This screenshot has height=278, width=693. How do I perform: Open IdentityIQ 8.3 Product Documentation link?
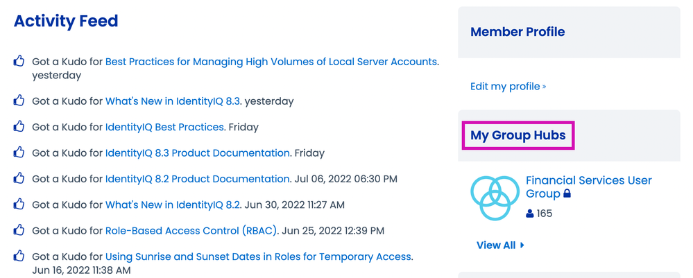point(197,153)
